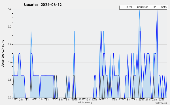Click the '4 h' x-axis label
Viewport: 170px width, 105px height.
click(x=34, y=99)
